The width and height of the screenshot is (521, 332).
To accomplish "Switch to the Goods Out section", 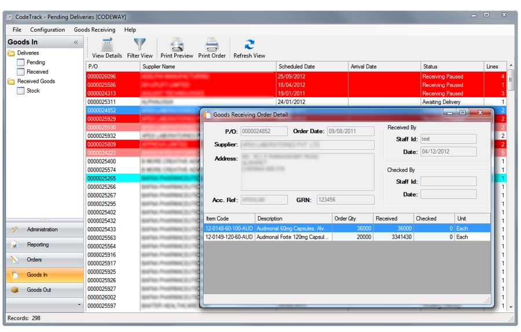I will pos(39,290).
